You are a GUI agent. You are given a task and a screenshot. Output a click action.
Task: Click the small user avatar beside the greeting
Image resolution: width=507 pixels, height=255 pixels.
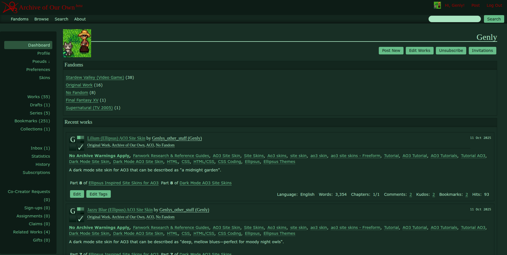tap(437, 5)
